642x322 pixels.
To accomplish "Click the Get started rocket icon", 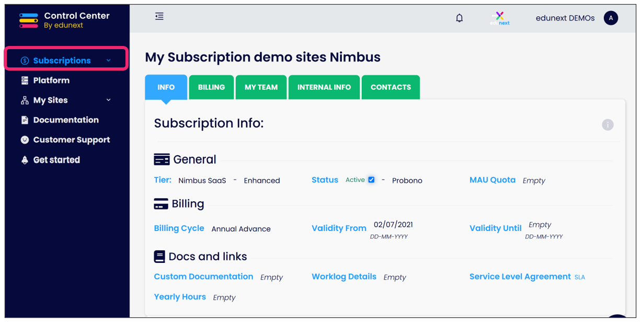I will pos(25,160).
